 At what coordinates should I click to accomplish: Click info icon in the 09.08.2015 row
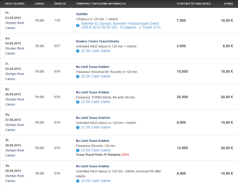point(77,181)
